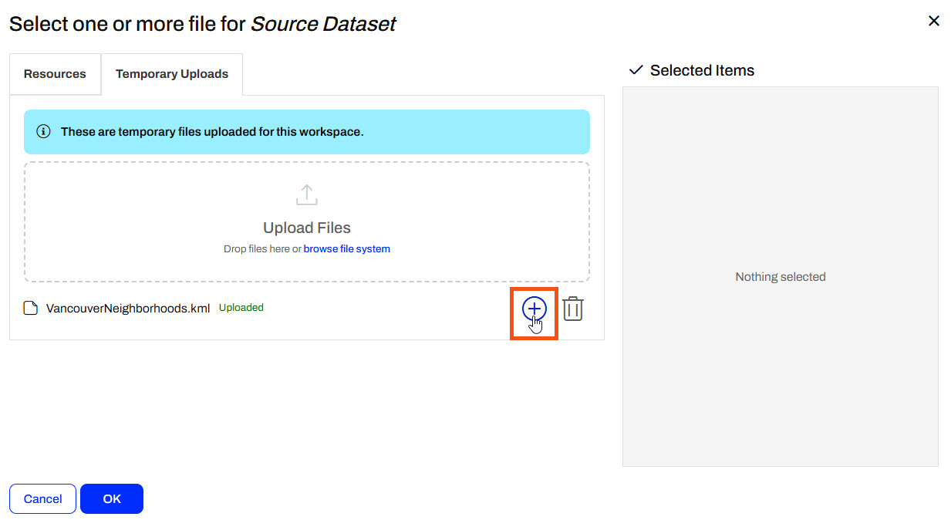This screenshot has height=520, width=951.
Task: Click the temporary files banner message
Action: (212, 132)
